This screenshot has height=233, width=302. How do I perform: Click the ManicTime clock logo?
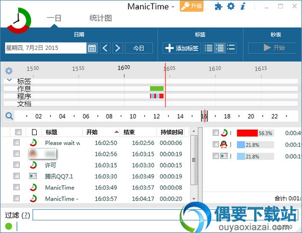pyautogui.click(x=19, y=20)
